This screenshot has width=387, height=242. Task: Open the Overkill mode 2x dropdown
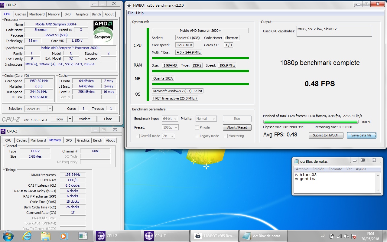coord(169,136)
